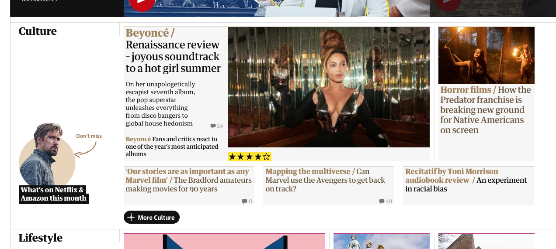Open Recitatif by Toni Morrison audiobook review
This screenshot has height=249, width=556.
click(466, 180)
